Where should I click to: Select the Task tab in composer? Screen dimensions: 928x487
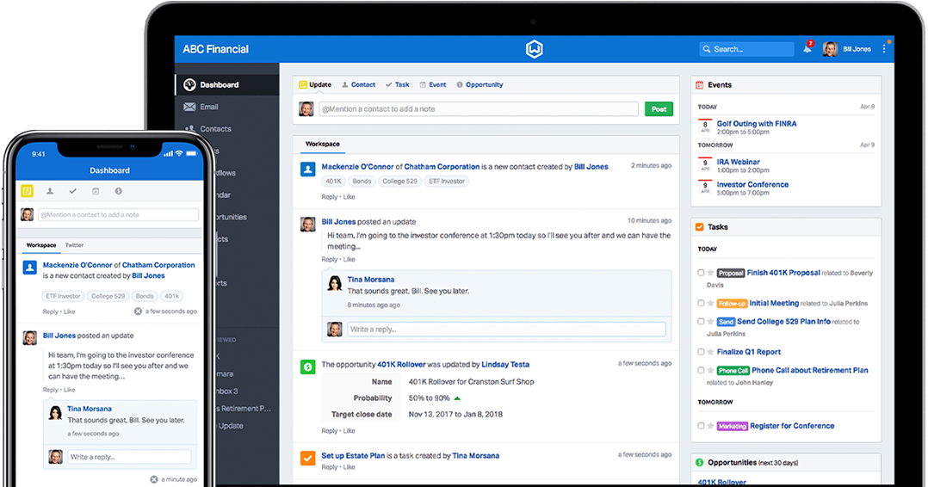(397, 84)
